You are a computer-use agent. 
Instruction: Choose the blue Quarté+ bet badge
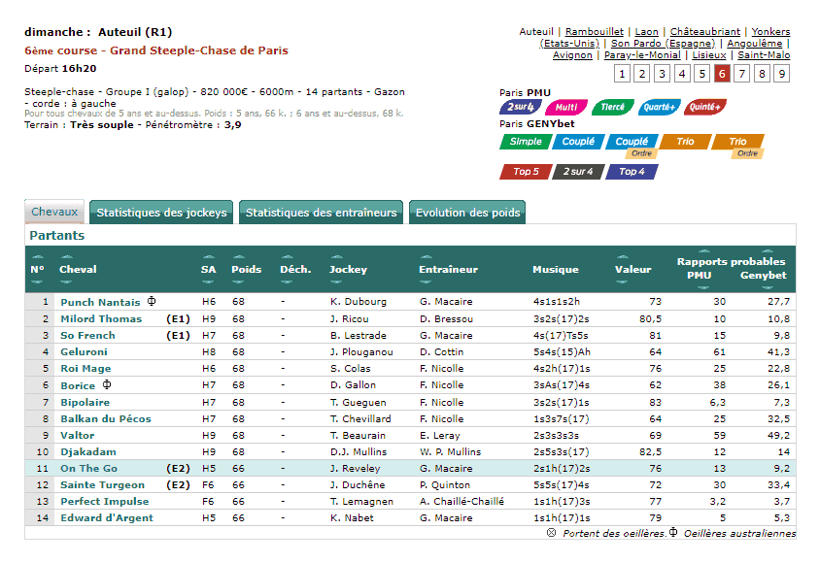(658, 108)
